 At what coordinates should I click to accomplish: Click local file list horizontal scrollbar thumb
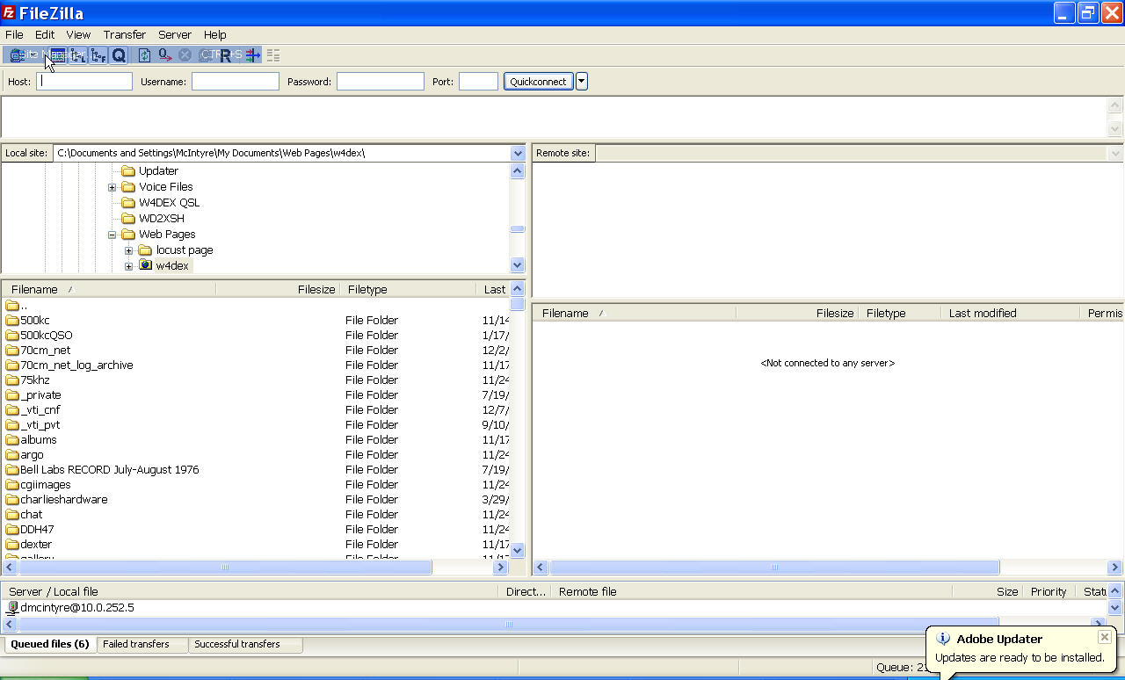click(225, 568)
